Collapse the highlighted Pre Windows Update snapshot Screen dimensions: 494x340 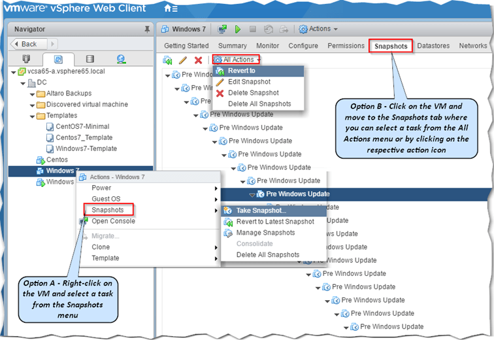tap(252, 195)
